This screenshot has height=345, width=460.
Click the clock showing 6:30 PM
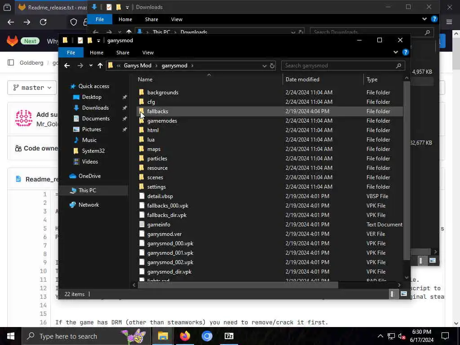[421, 332]
